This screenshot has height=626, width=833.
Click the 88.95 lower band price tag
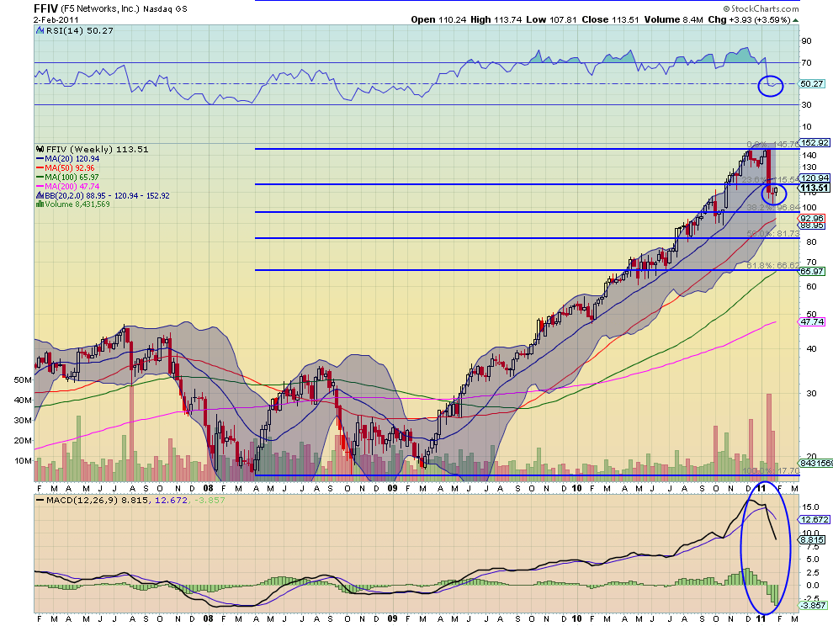pos(812,225)
